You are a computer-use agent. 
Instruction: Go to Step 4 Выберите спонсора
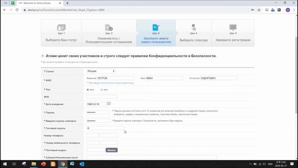tap(194, 33)
